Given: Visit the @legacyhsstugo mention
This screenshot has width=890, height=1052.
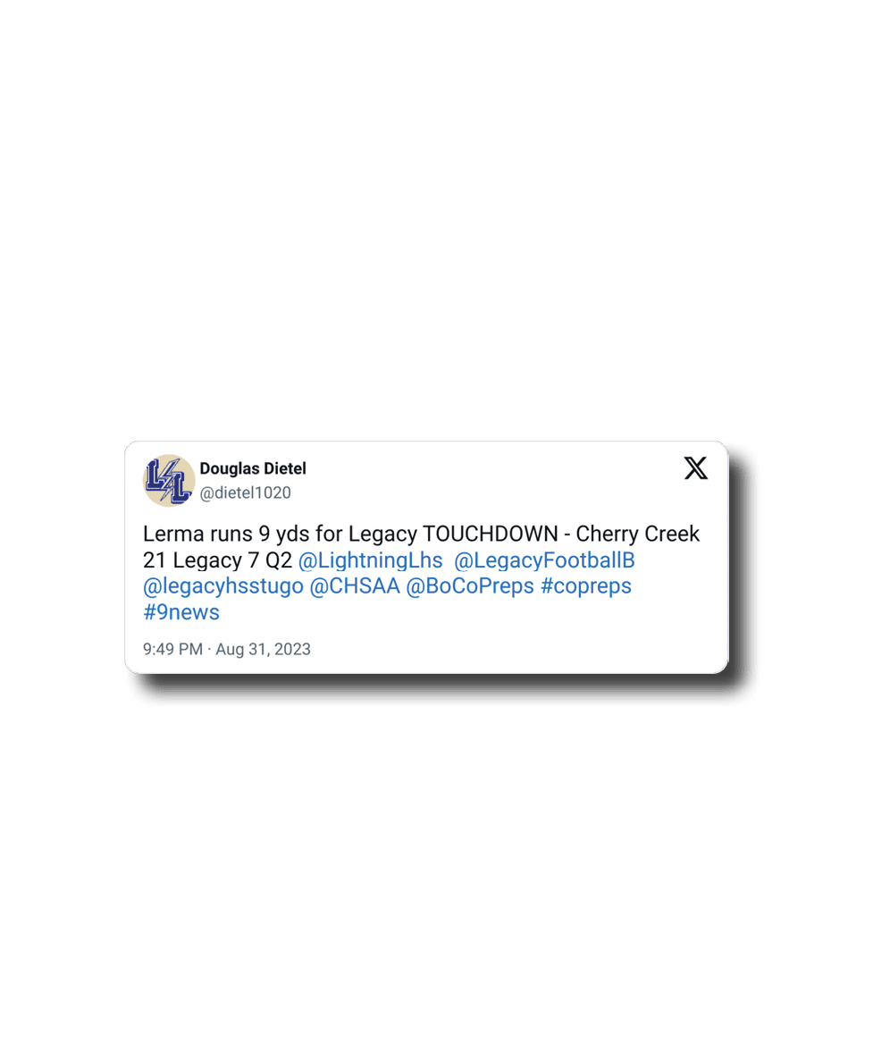Looking at the screenshot, I should [x=223, y=586].
